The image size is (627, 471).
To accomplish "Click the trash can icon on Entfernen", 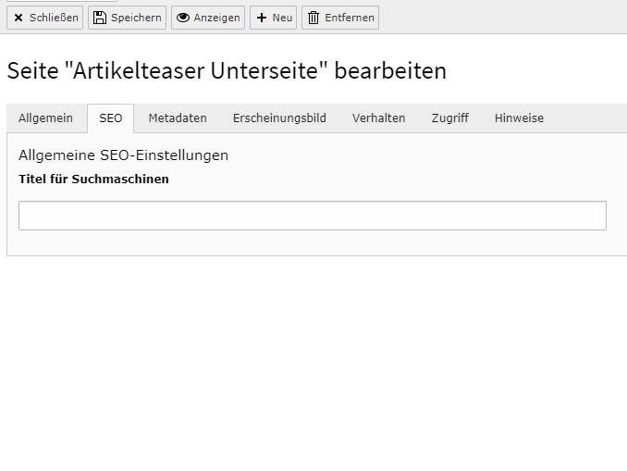I will (x=313, y=18).
